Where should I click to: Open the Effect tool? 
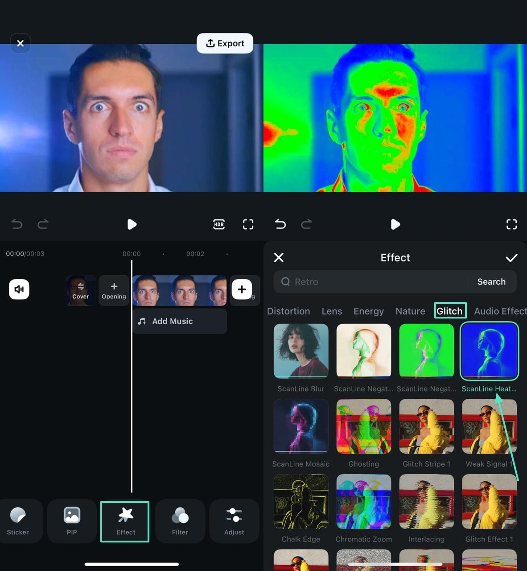point(125,521)
